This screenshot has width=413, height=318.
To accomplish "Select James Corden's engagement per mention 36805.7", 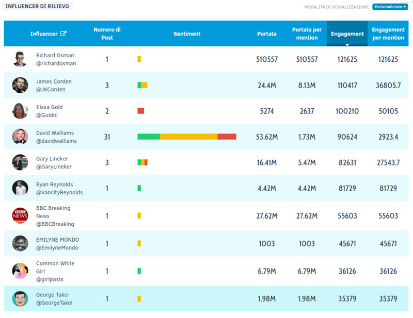I will [388, 85].
